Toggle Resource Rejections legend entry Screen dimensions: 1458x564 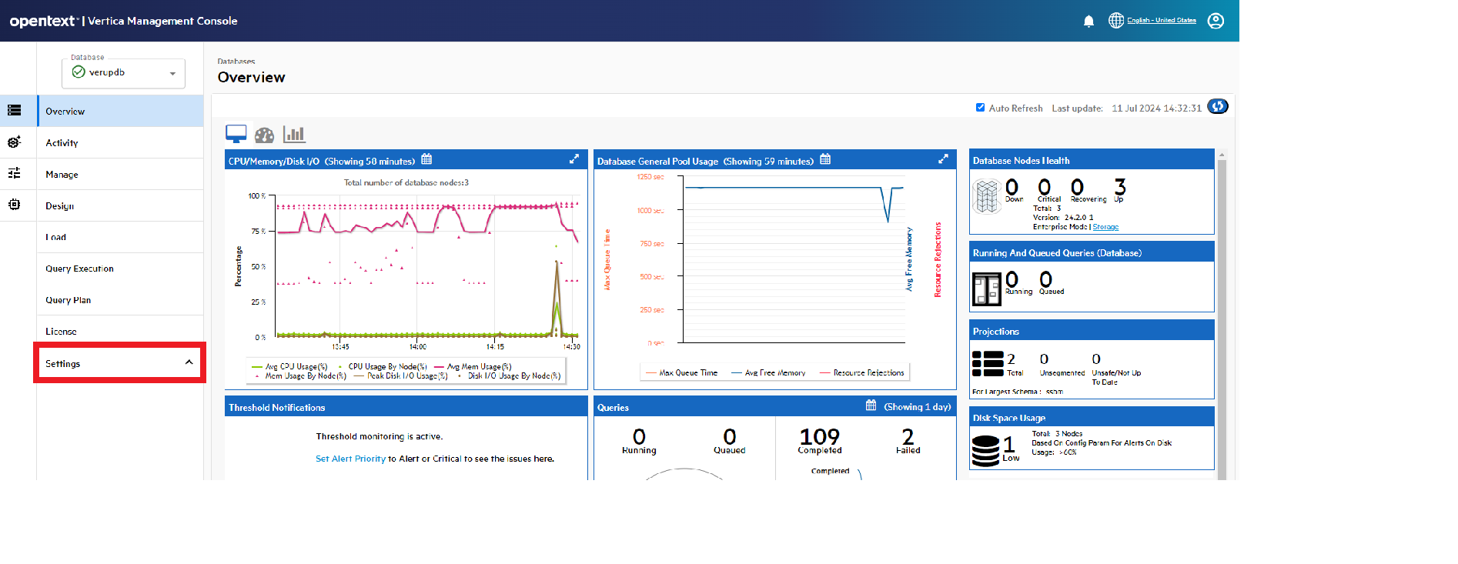tap(862, 373)
